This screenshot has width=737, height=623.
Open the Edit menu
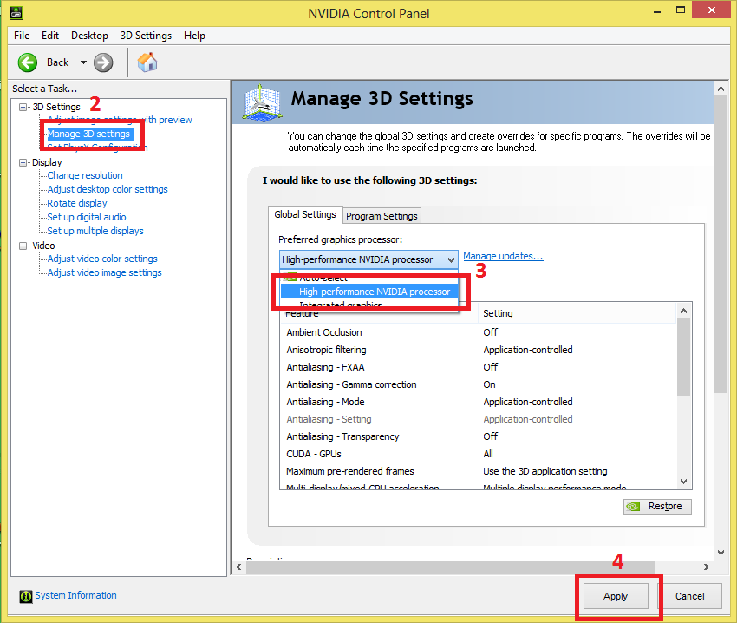49,36
